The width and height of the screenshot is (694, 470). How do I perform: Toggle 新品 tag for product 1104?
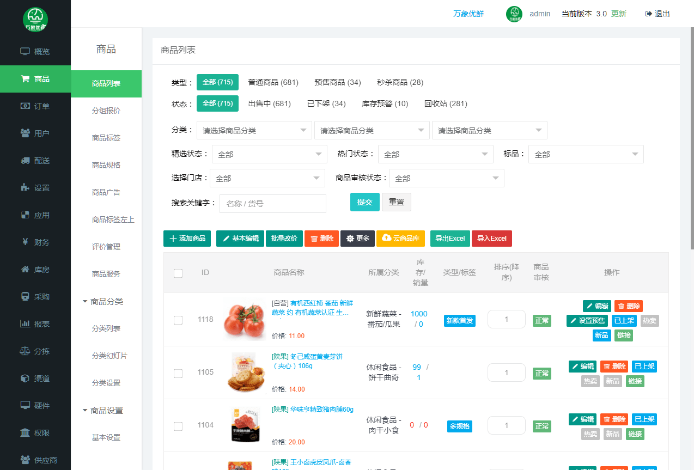coord(612,434)
